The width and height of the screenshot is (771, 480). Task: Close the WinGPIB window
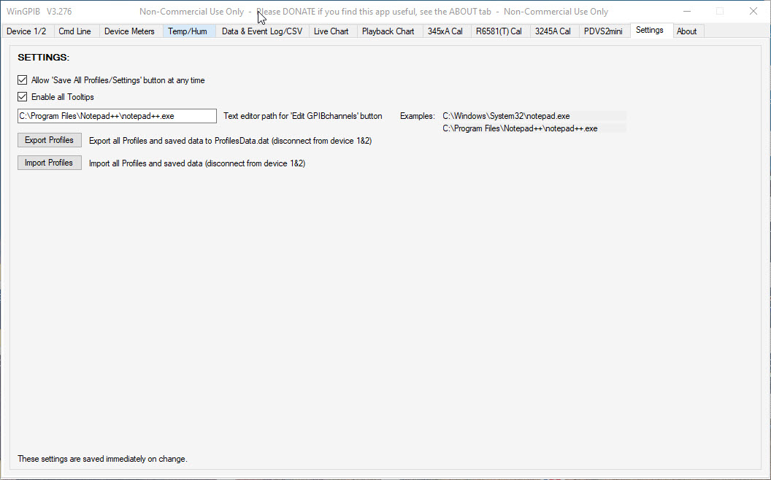pyautogui.click(x=753, y=11)
